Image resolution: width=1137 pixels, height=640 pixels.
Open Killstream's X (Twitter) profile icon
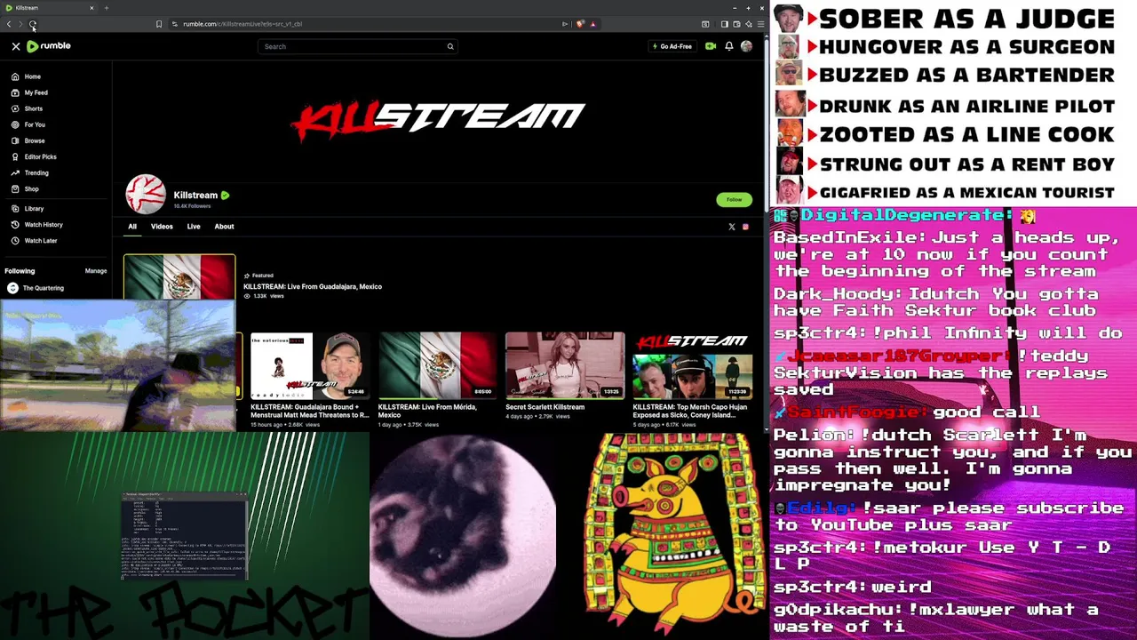tap(732, 227)
